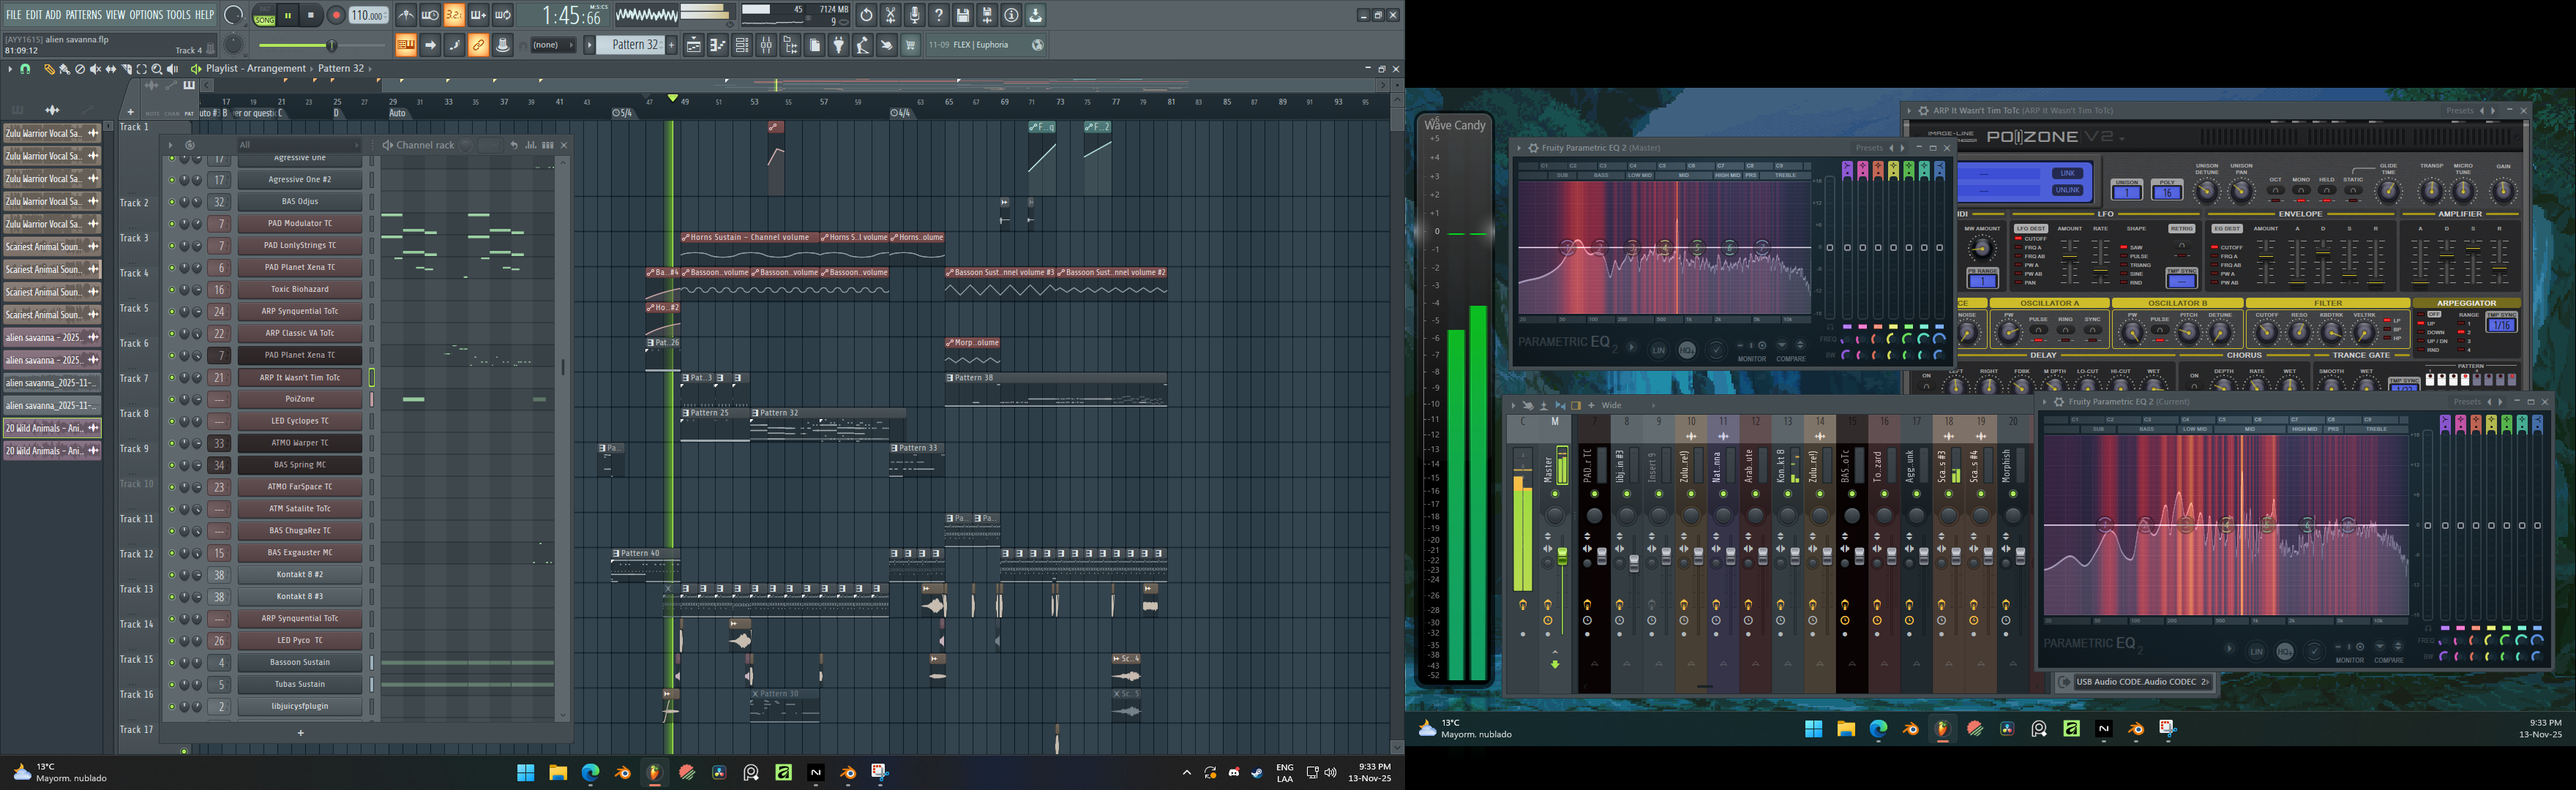Open the channel filter 'All' dropdown

[x=299, y=145]
